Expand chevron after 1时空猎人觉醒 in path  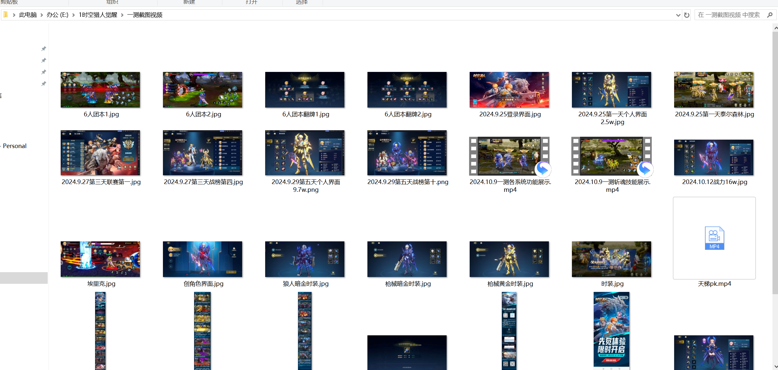(x=122, y=15)
